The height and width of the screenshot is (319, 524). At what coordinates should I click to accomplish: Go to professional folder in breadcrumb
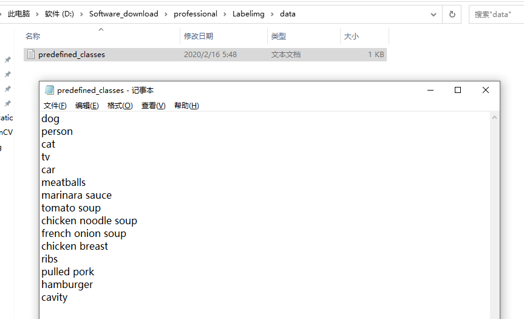click(x=196, y=14)
